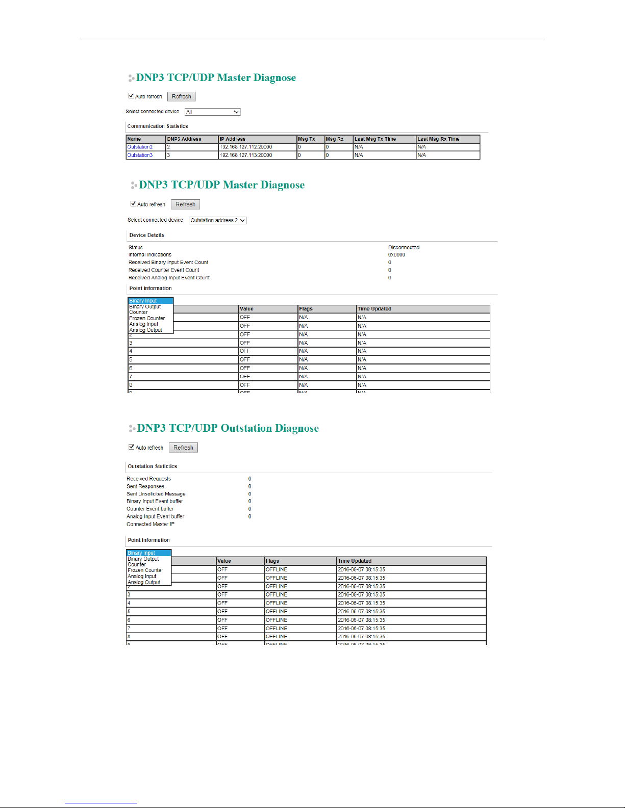Click the Sent Unsolicited Message label

156,494
